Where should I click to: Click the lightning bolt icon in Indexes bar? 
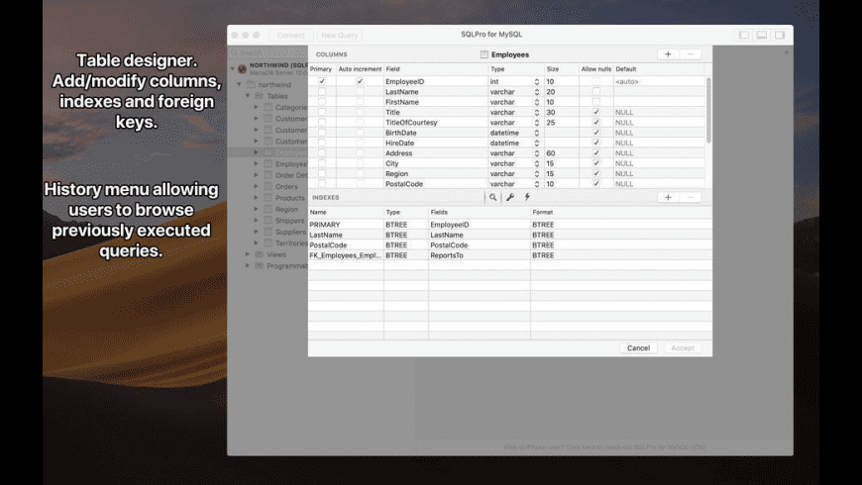527,197
